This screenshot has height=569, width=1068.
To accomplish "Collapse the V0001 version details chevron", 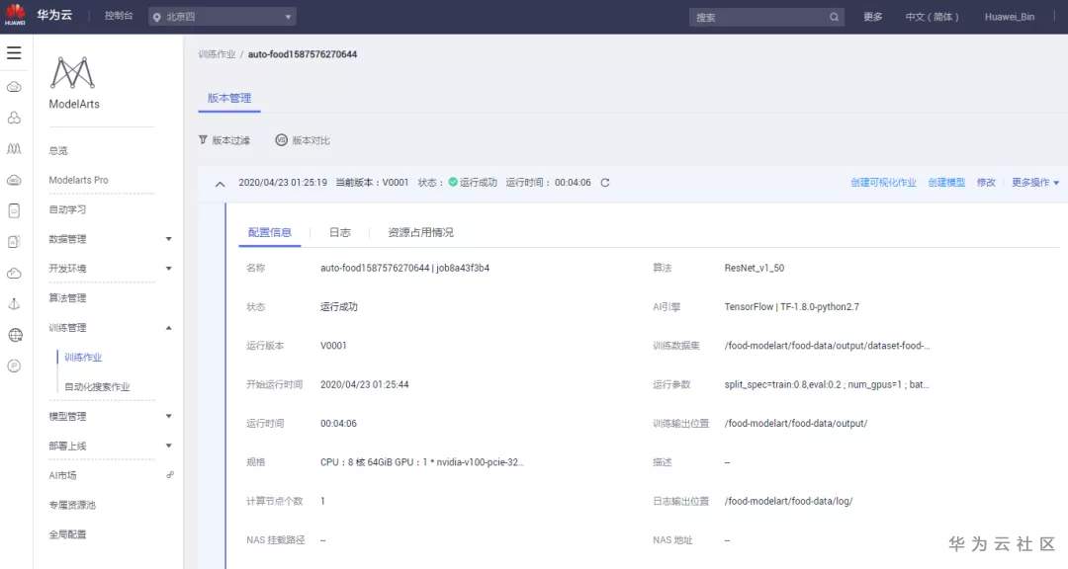I will pyautogui.click(x=220, y=184).
